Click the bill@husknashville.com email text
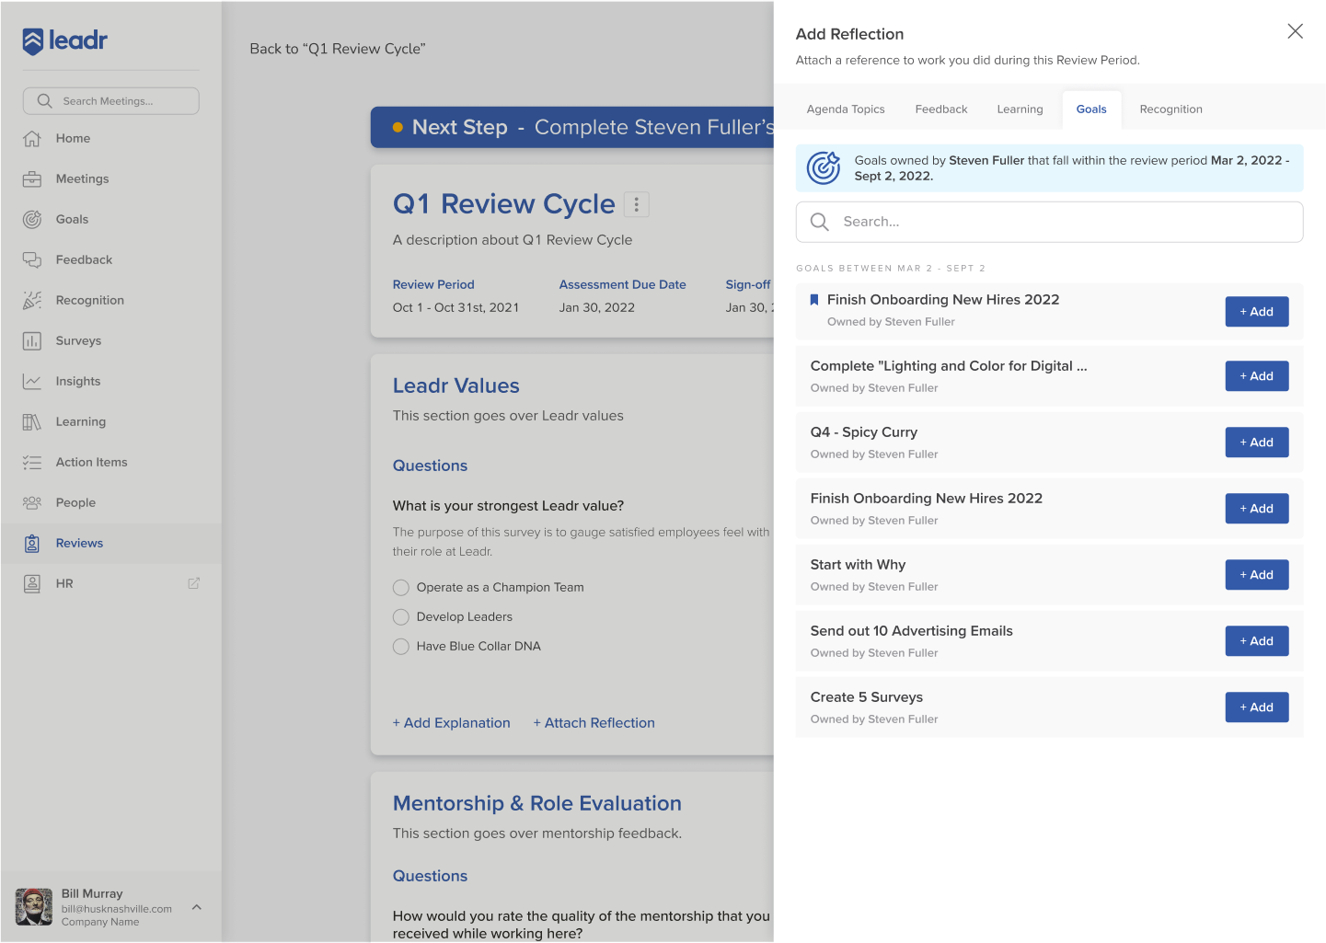Screen dimensions: 1326x943 117,909
